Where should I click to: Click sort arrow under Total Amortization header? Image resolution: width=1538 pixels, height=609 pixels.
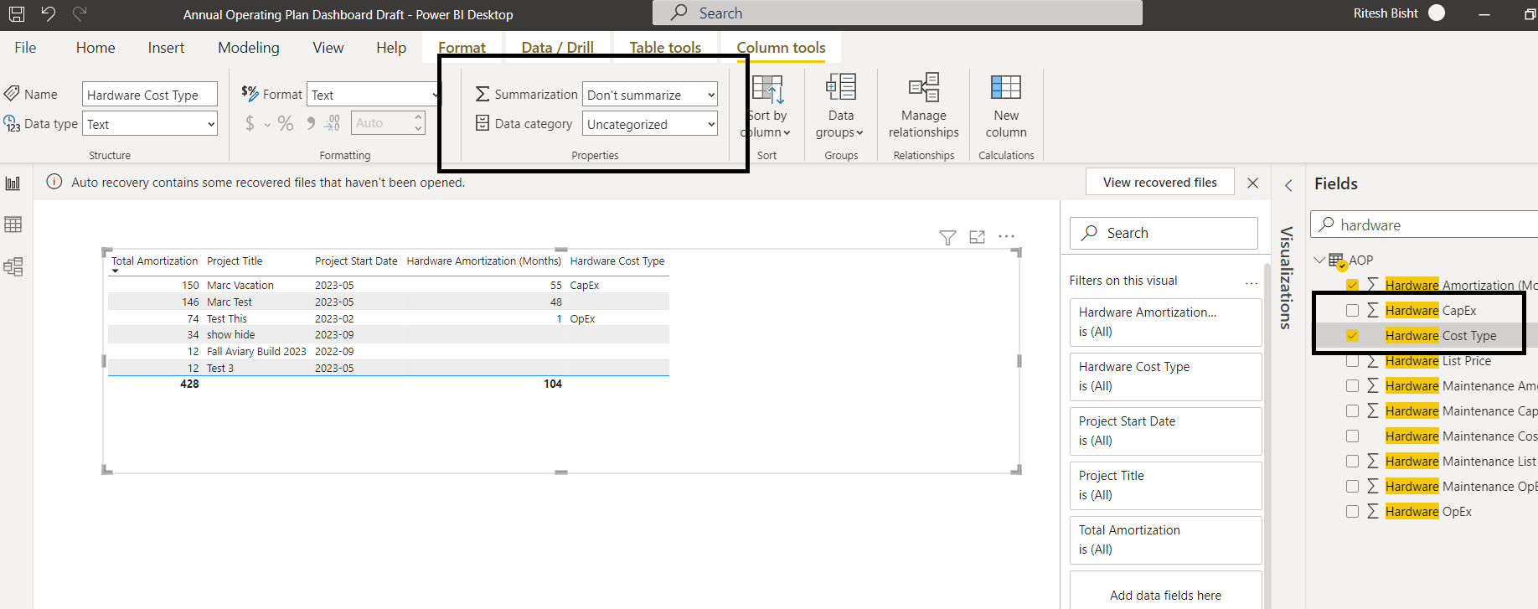(116, 271)
